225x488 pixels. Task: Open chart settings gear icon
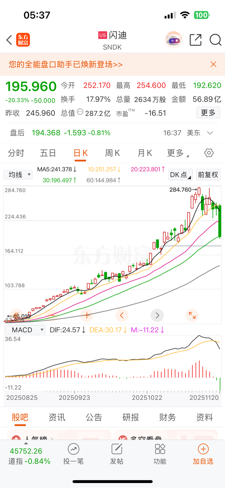click(x=209, y=153)
